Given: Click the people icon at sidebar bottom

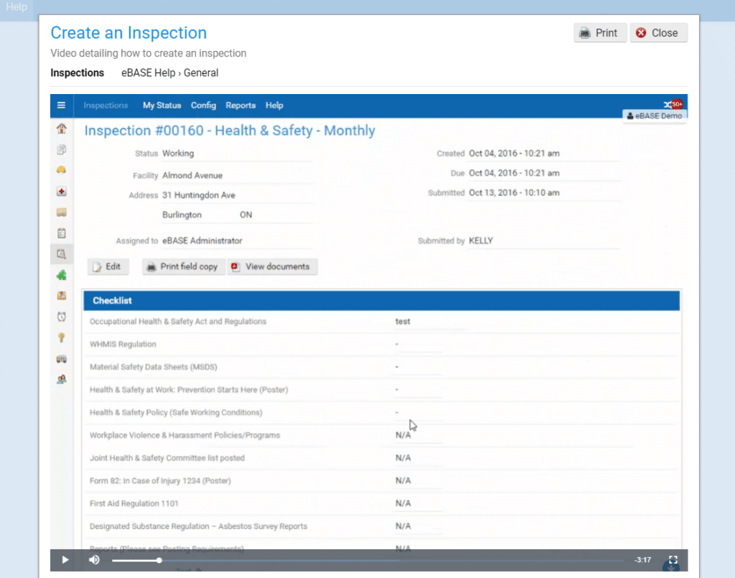Looking at the screenshot, I should [61, 379].
